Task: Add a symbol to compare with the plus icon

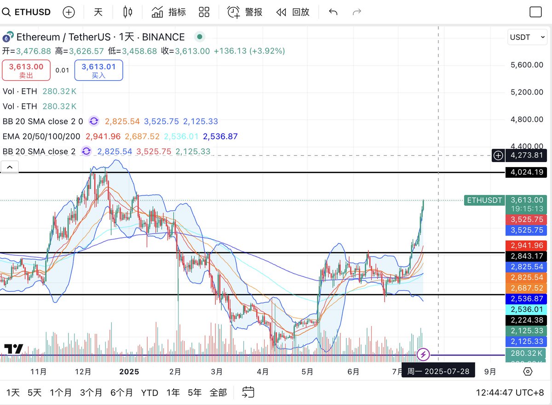Action: [x=69, y=12]
